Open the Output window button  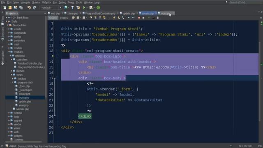11,146
